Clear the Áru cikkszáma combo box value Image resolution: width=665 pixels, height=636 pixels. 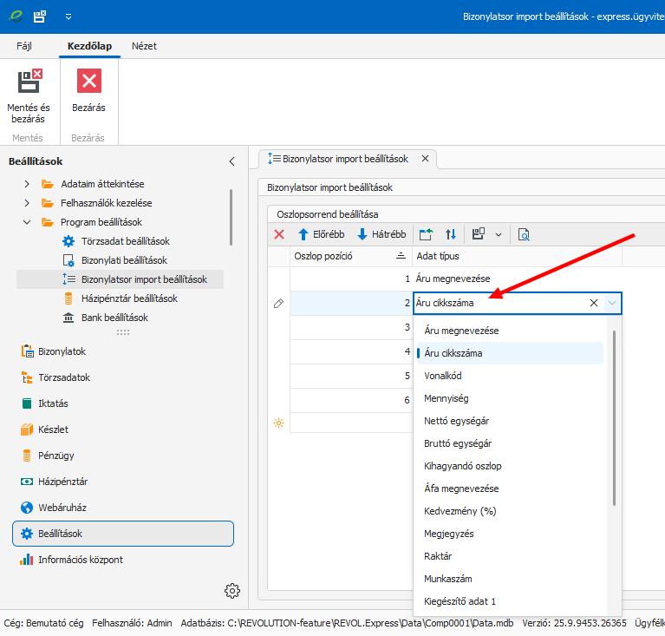[x=594, y=303]
